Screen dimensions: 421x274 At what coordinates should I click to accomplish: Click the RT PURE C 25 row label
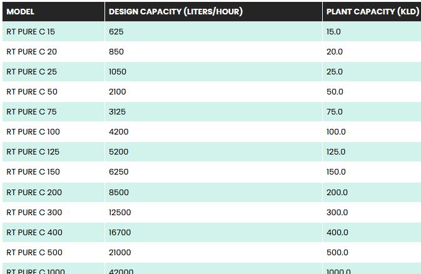(x=31, y=71)
